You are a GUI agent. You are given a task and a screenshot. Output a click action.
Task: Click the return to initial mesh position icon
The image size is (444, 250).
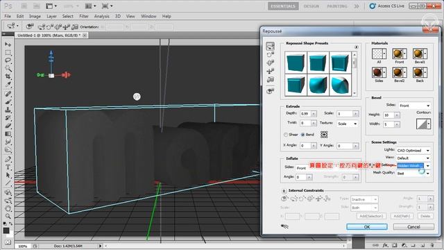tap(270, 91)
